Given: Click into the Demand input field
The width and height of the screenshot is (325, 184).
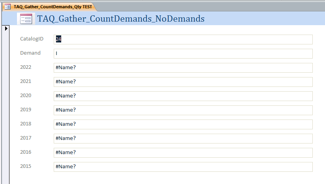Looking at the screenshot, I should click(x=183, y=53).
